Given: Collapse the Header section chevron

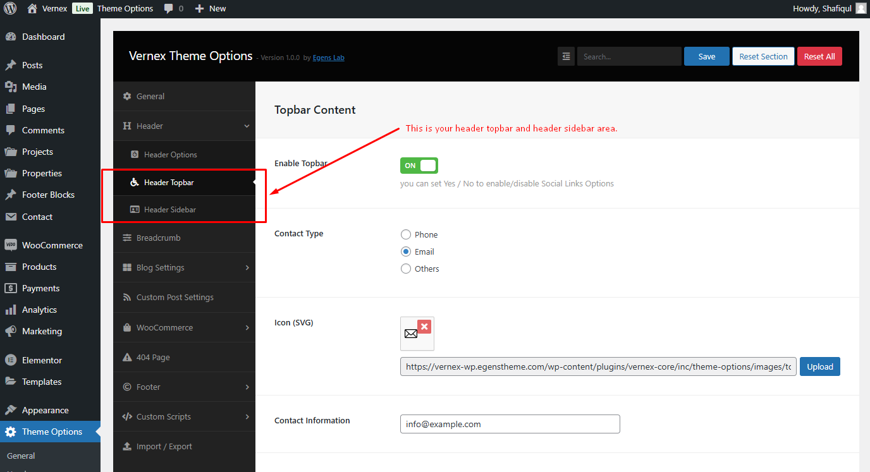Looking at the screenshot, I should click(247, 126).
